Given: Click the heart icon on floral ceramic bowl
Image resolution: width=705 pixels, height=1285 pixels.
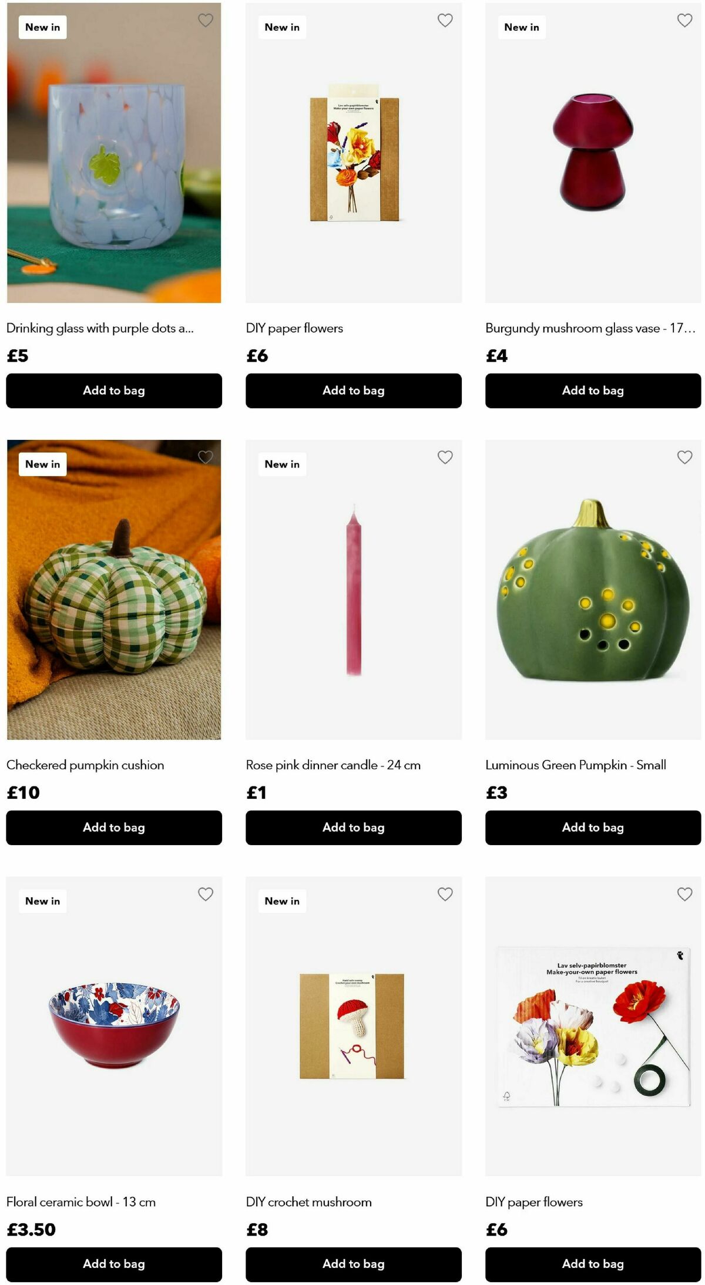Looking at the screenshot, I should 205,894.
